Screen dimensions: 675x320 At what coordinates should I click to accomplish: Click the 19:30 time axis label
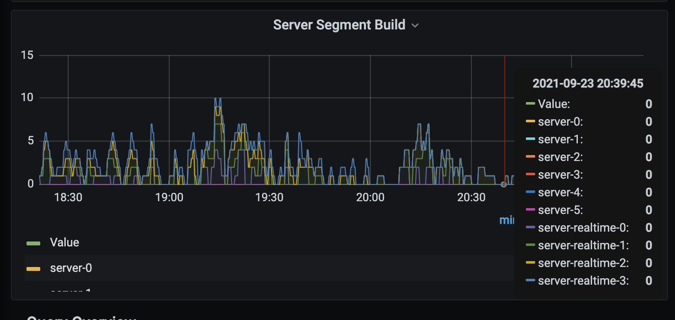(x=270, y=197)
